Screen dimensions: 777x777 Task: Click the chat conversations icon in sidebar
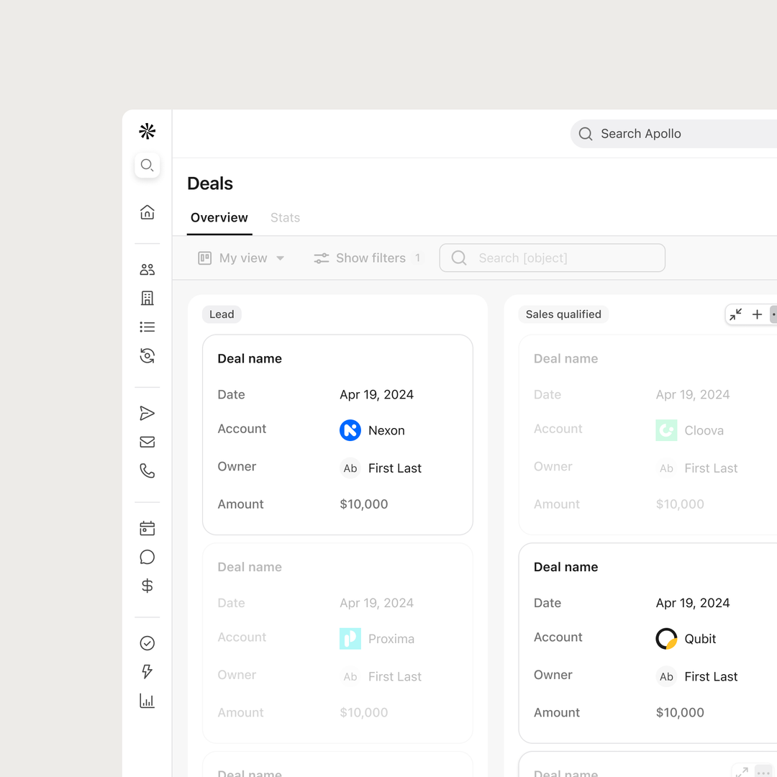tap(147, 557)
